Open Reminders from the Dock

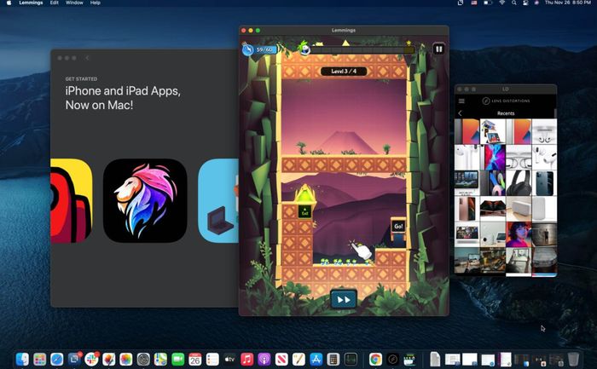tap(212, 359)
